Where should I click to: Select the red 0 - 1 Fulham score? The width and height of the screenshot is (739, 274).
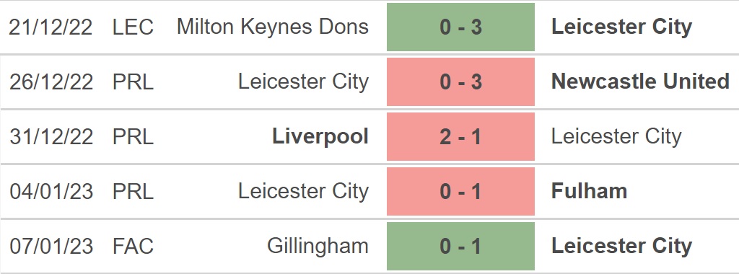click(x=460, y=191)
